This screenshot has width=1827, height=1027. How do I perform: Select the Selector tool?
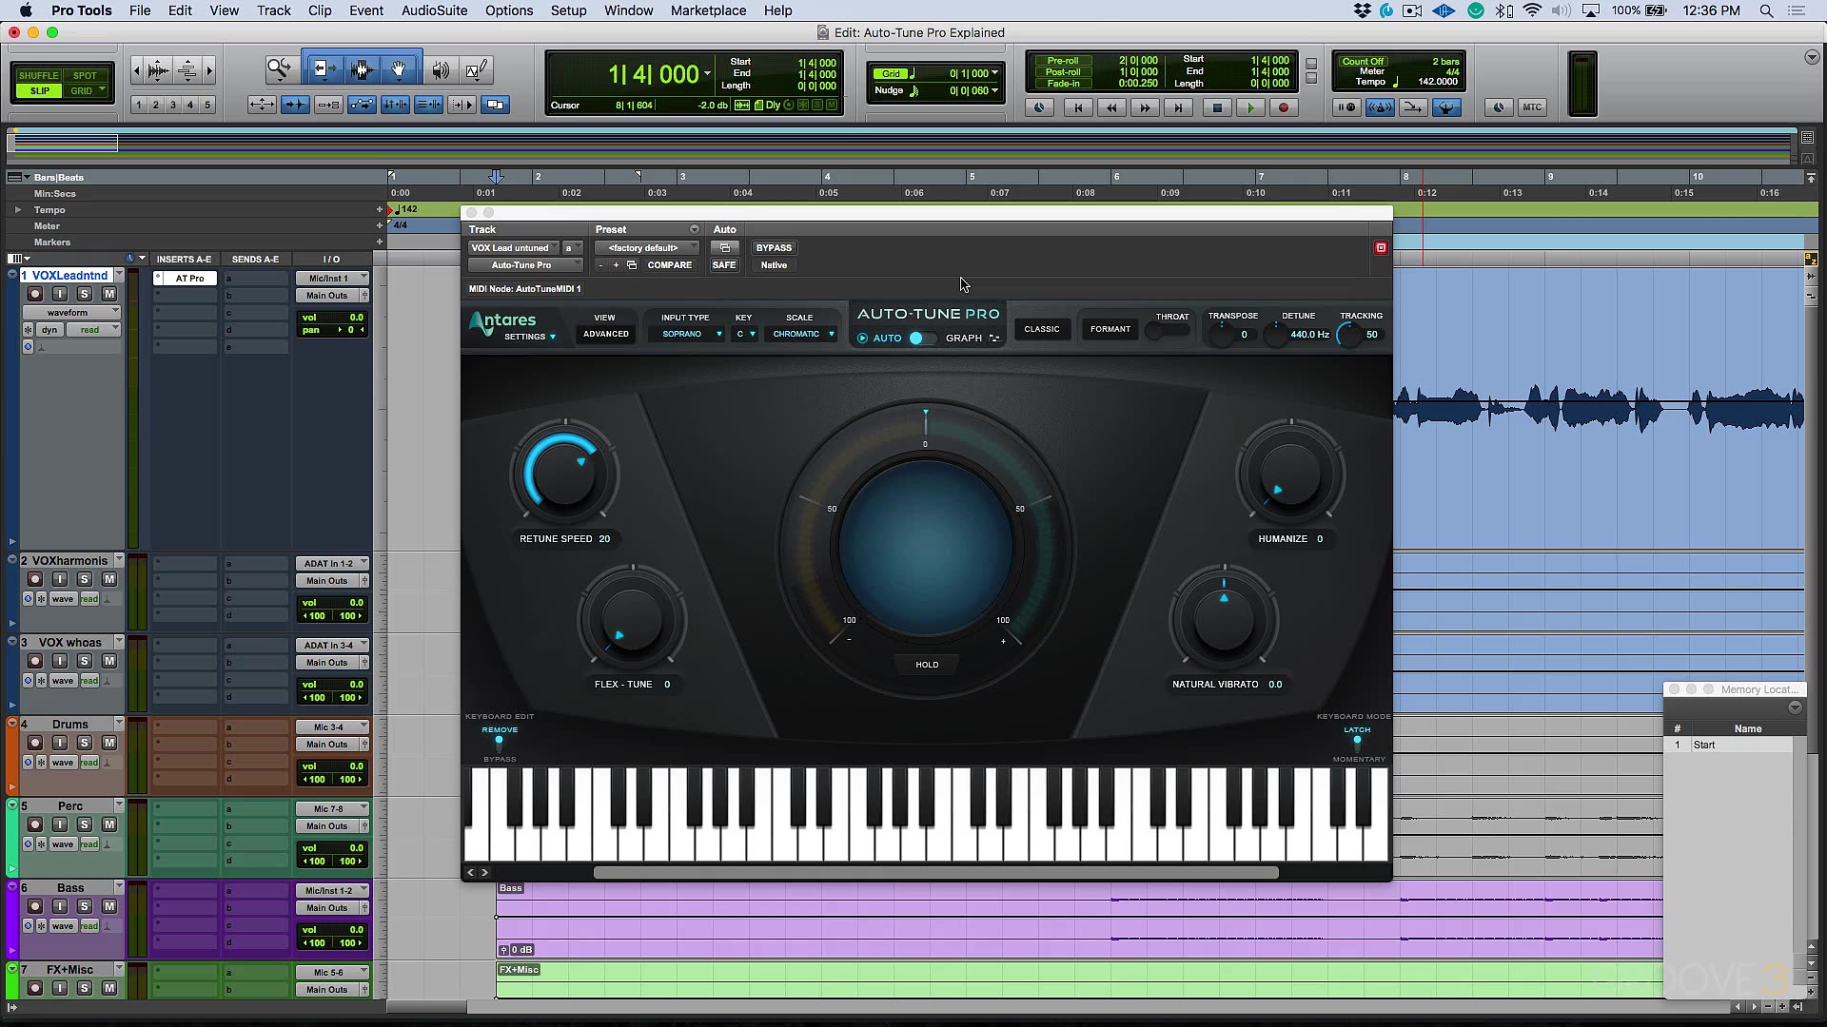[360, 69]
